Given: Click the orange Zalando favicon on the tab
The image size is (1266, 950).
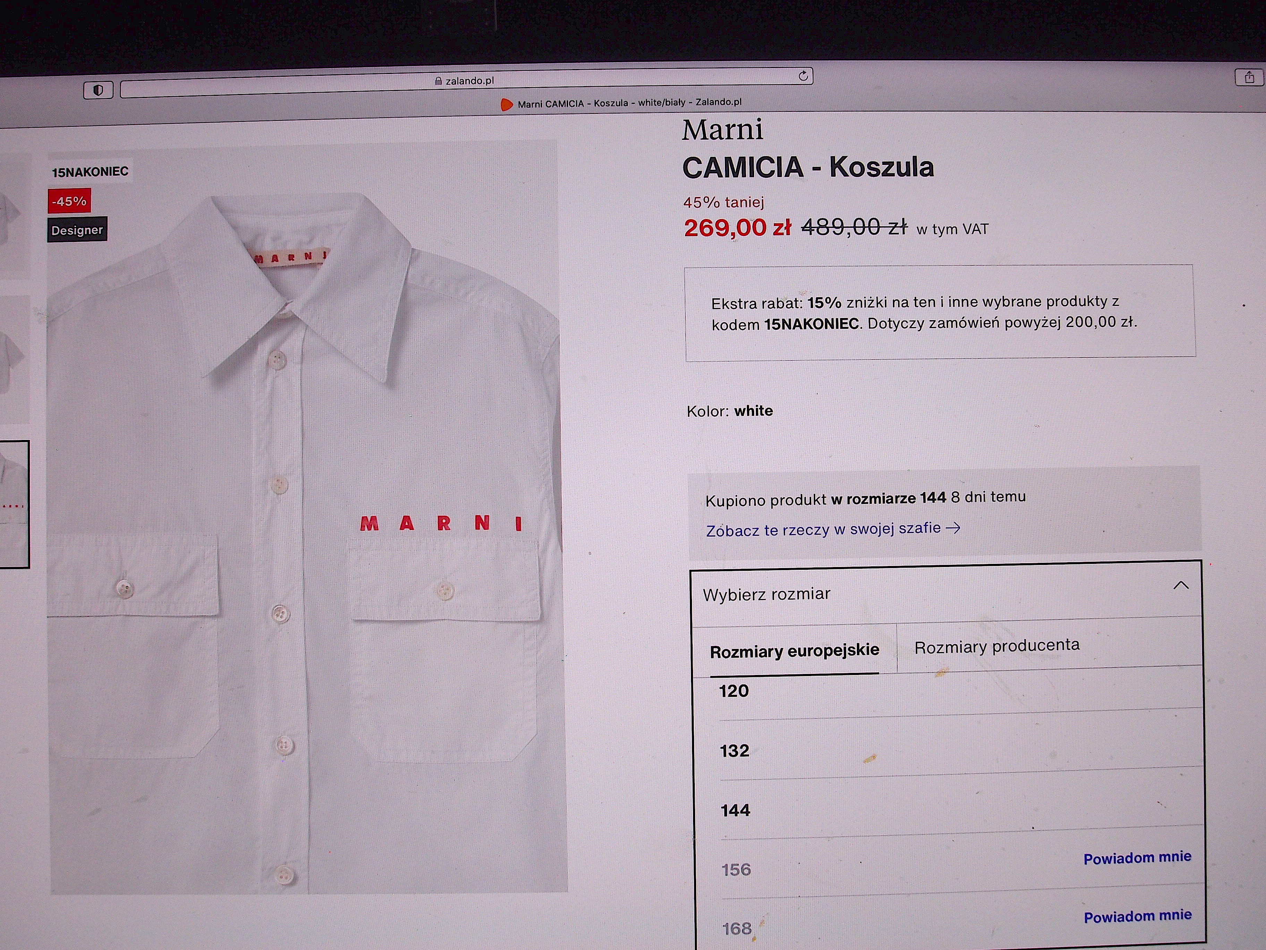Looking at the screenshot, I should point(507,104).
